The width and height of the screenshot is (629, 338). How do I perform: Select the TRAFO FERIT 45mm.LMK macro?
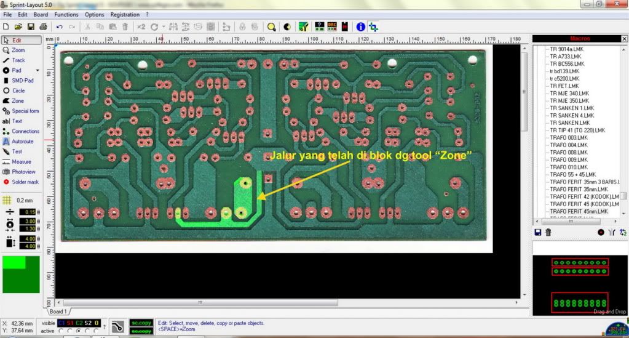579,211
